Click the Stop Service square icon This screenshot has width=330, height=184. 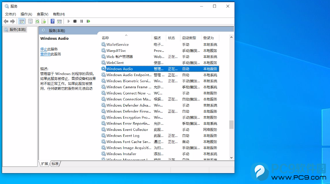point(75,21)
